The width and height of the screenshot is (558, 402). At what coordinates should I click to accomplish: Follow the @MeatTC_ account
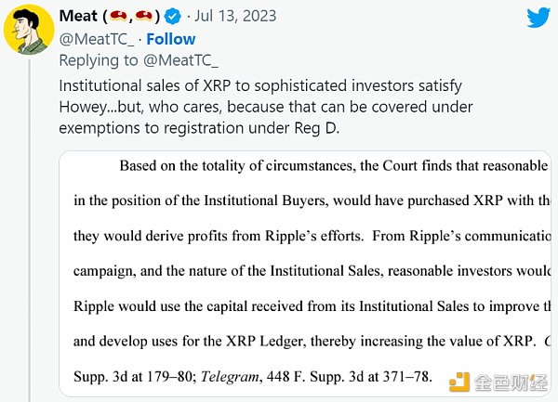tap(171, 39)
